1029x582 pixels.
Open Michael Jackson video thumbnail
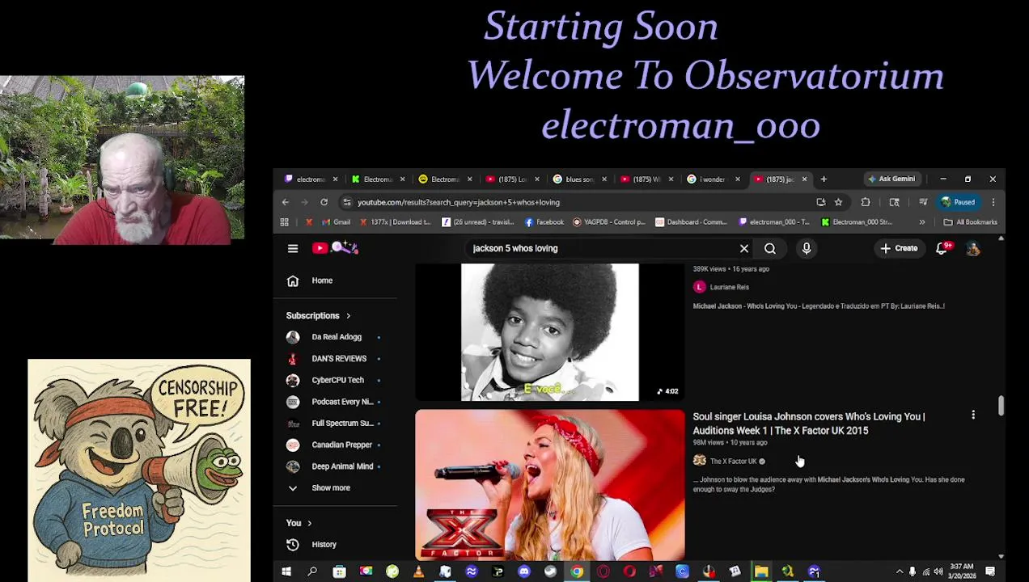pos(550,331)
